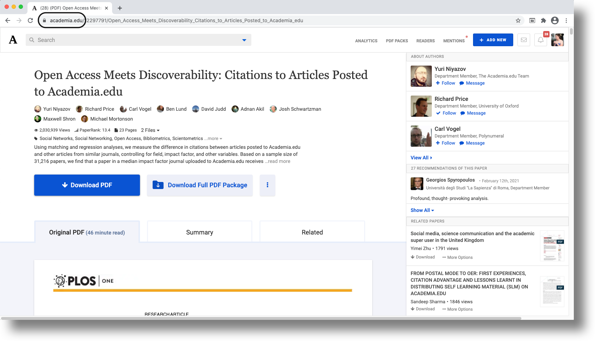Image resolution: width=595 pixels, height=341 pixels.
Task: Message Richard Price
Action: 473,113
